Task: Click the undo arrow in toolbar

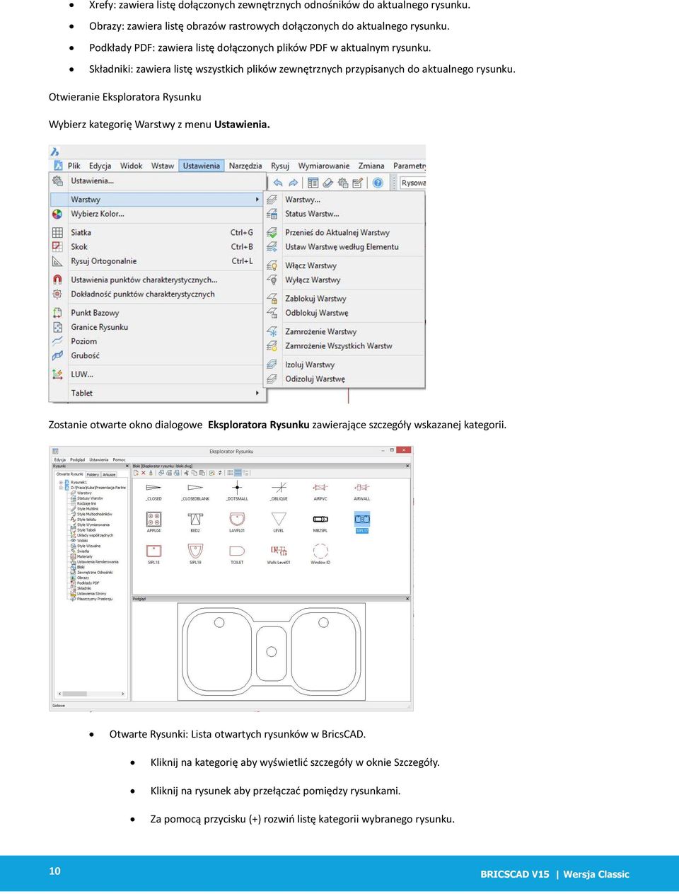Action: (278, 183)
